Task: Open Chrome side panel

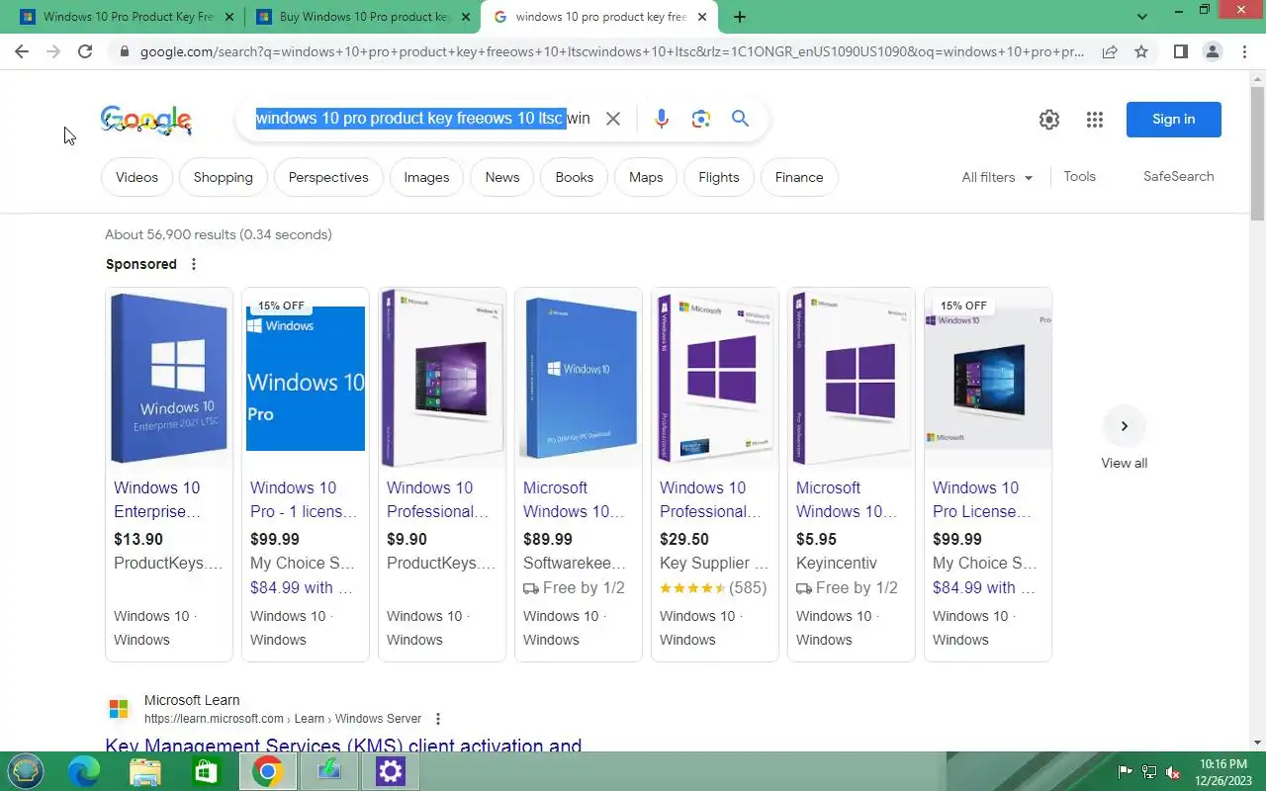Action: pos(1180,51)
